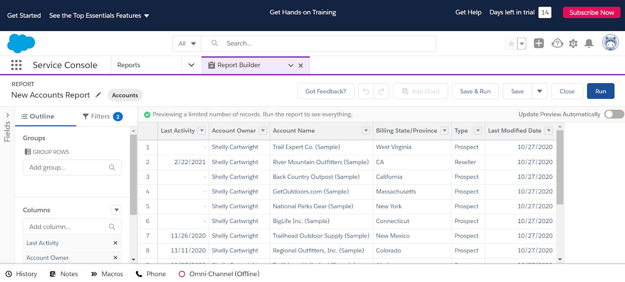Screen dimensions: 625x282
Task: Open the Phone utility item
Action: (151, 274)
